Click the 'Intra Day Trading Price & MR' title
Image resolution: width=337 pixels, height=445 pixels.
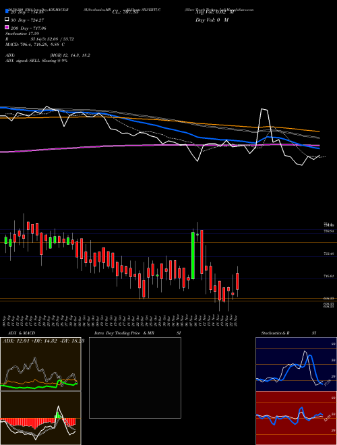click(x=124, y=333)
